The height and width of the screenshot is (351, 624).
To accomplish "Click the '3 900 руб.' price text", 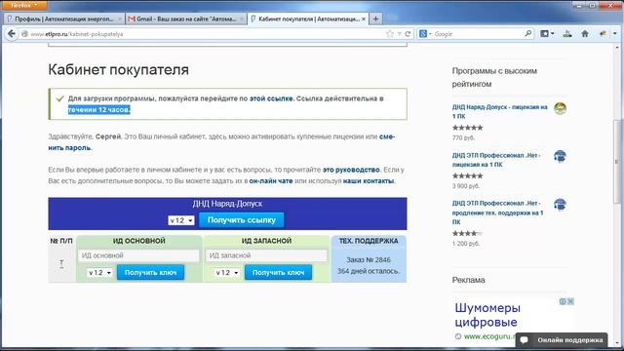I will click(466, 186).
